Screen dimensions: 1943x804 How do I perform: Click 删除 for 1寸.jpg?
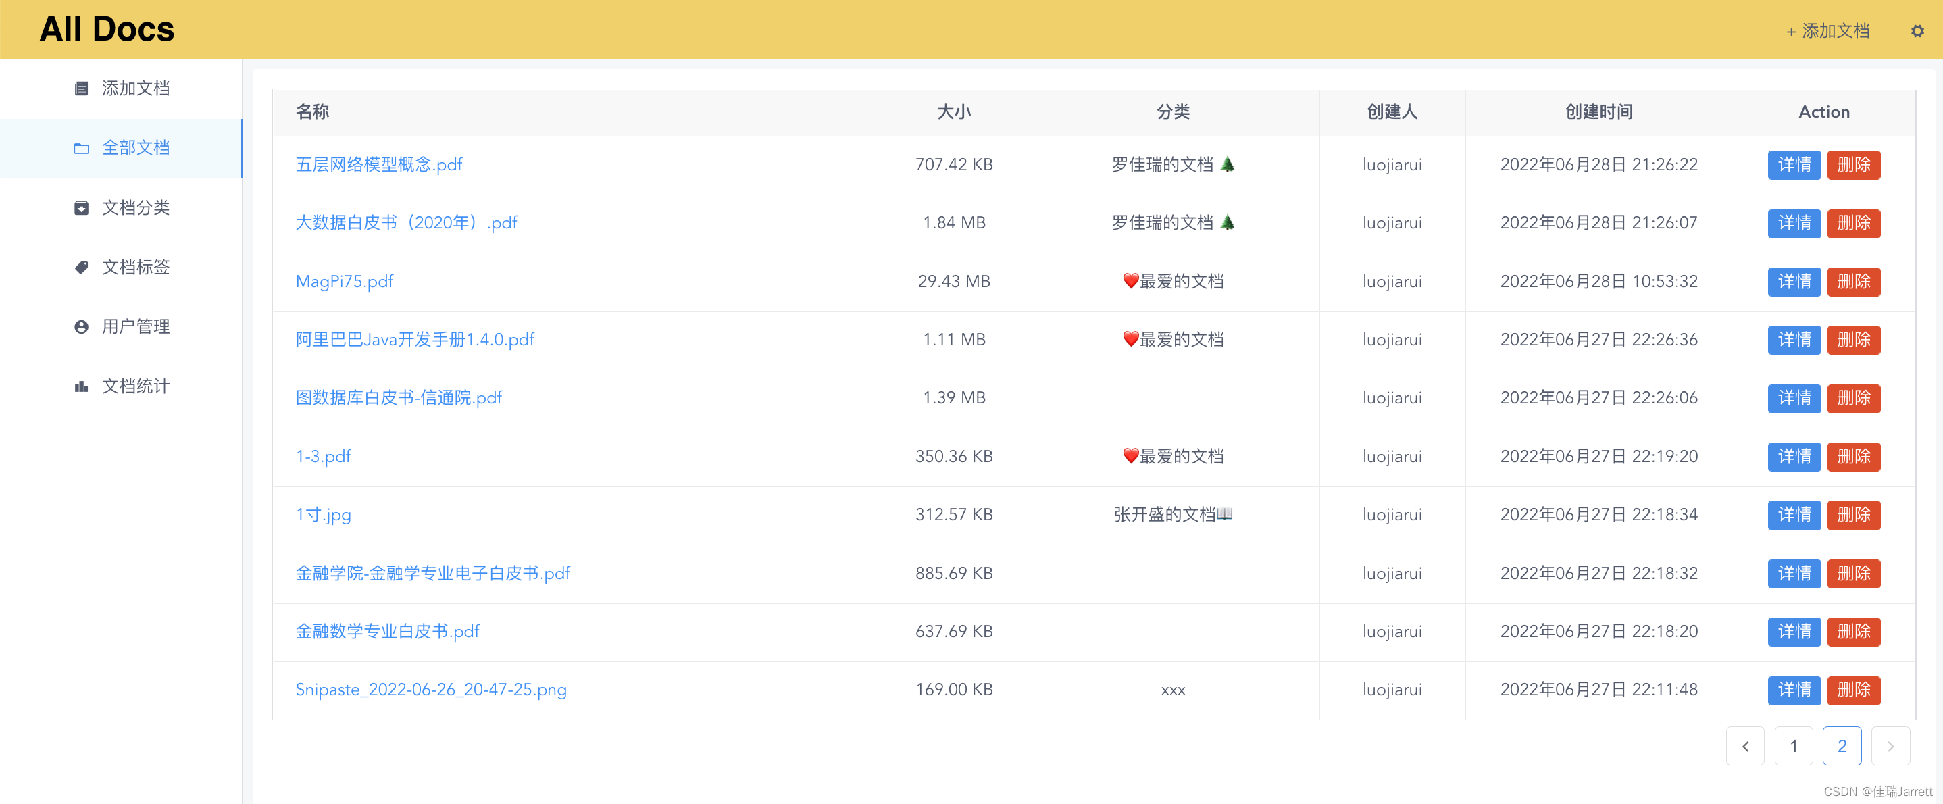click(x=1853, y=514)
